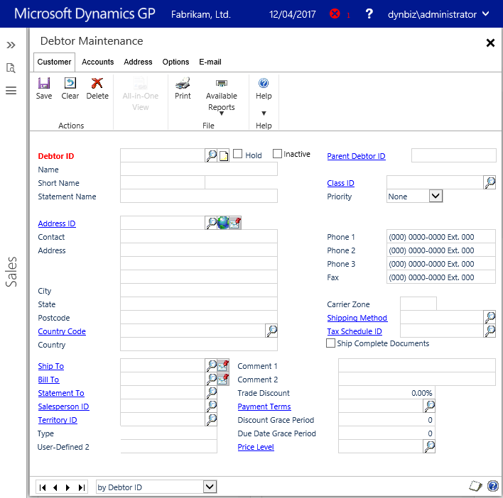Open the Options tab
503x498 pixels.
[x=175, y=62]
